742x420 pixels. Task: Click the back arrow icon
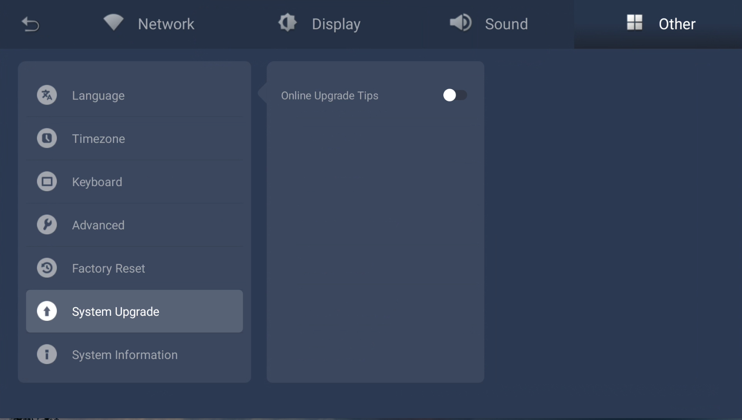(x=30, y=24)
